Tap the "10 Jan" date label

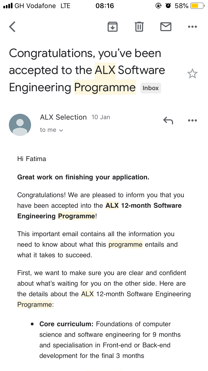pos(101,117)
